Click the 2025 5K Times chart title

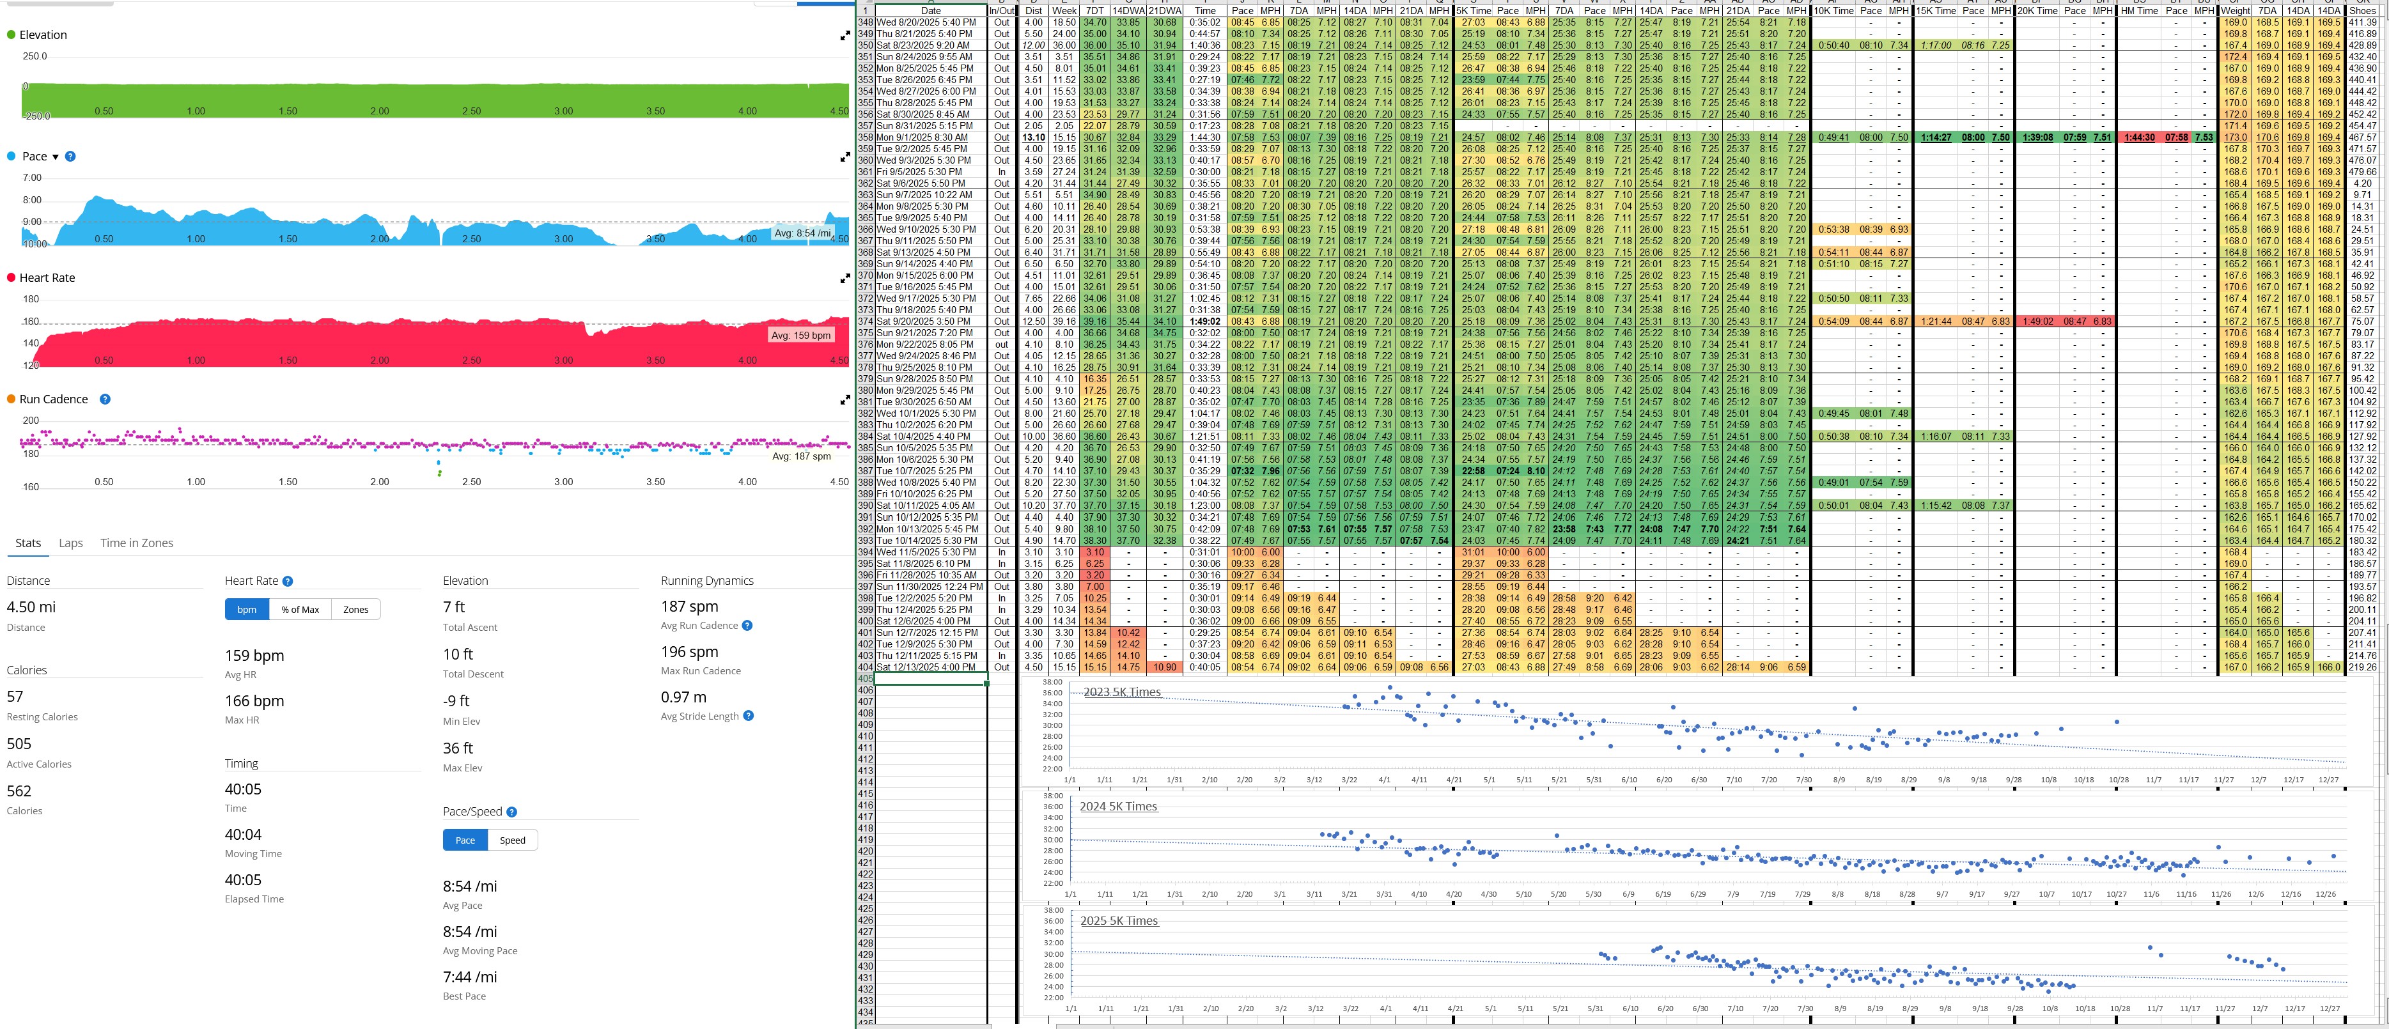1119,920
